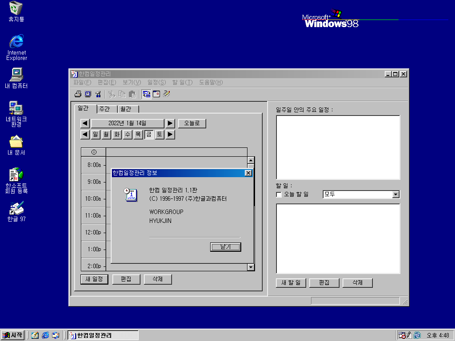
Task: Open the 파일(F) menu
Action: [82, 82]
